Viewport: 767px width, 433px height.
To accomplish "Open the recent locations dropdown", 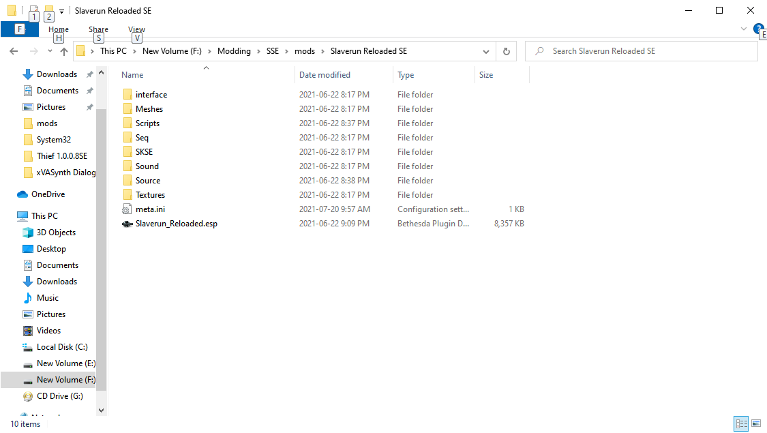I will pyautogui.click(x=50, y=51).
